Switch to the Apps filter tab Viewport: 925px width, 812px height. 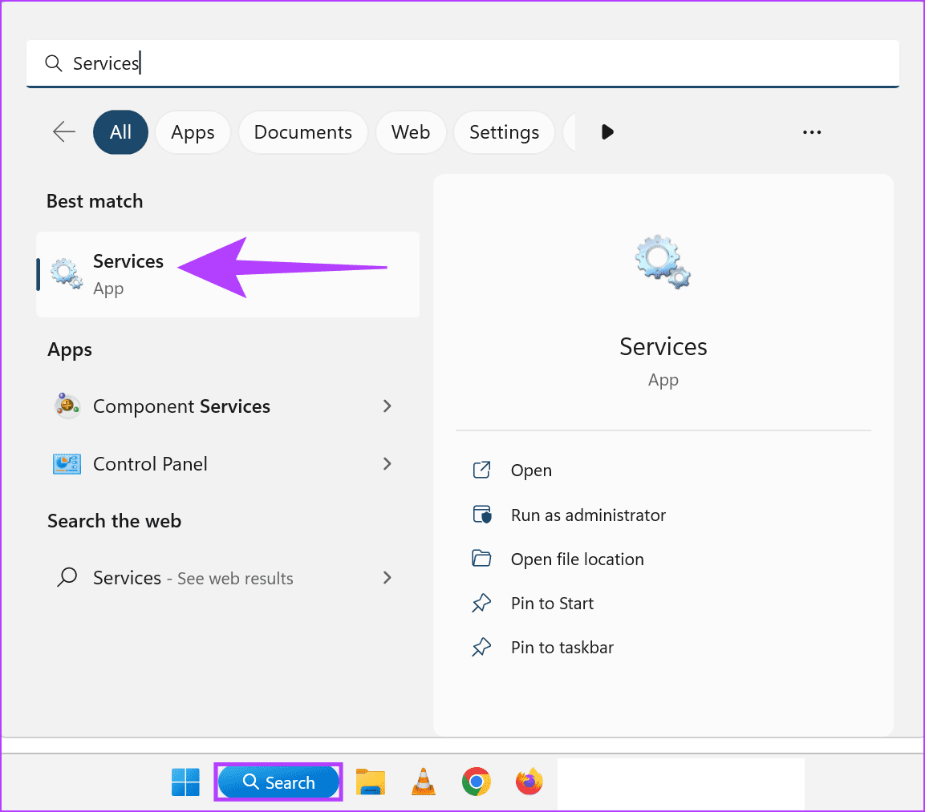(x=193, y=132)
